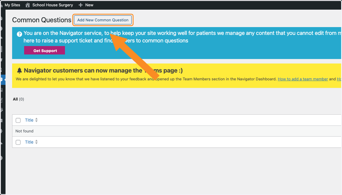342x195 pixels.
Task: Click the plus icon next to New
Action: 81,5
